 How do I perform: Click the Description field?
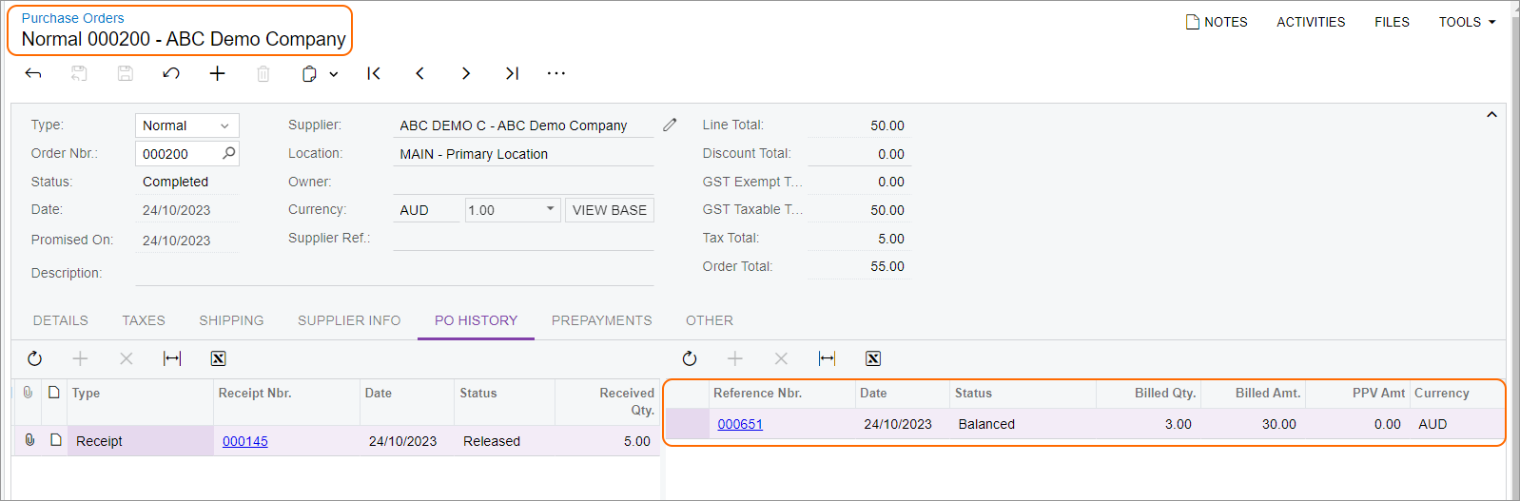pos(394,273)
